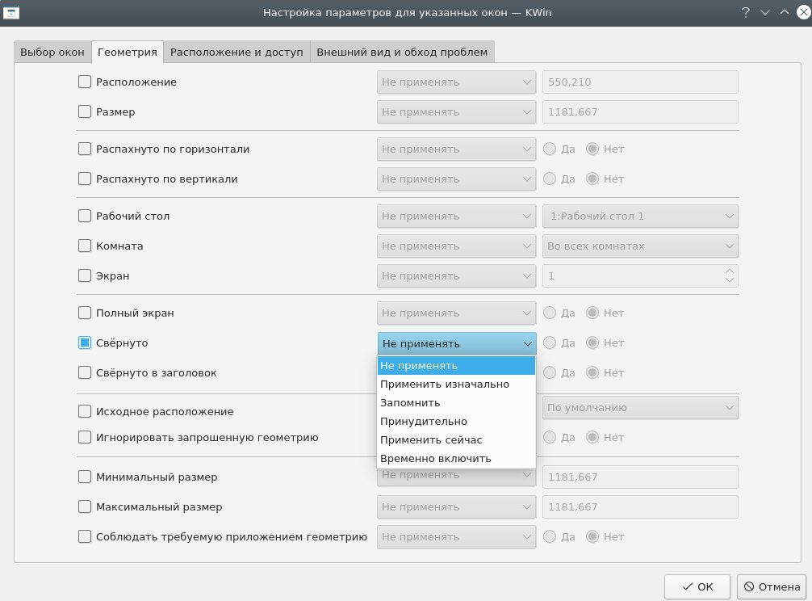Click the KWin window menu icon in titlebar
The image size is (812, 601).
coord(10,12)
